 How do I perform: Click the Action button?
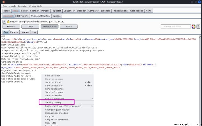pos(69,27)
